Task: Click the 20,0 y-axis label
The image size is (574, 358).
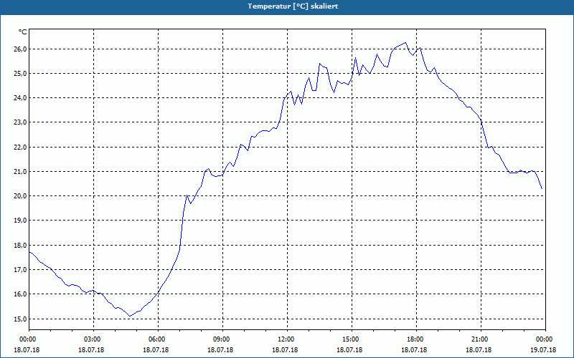Action: click(x=20, y=196)
